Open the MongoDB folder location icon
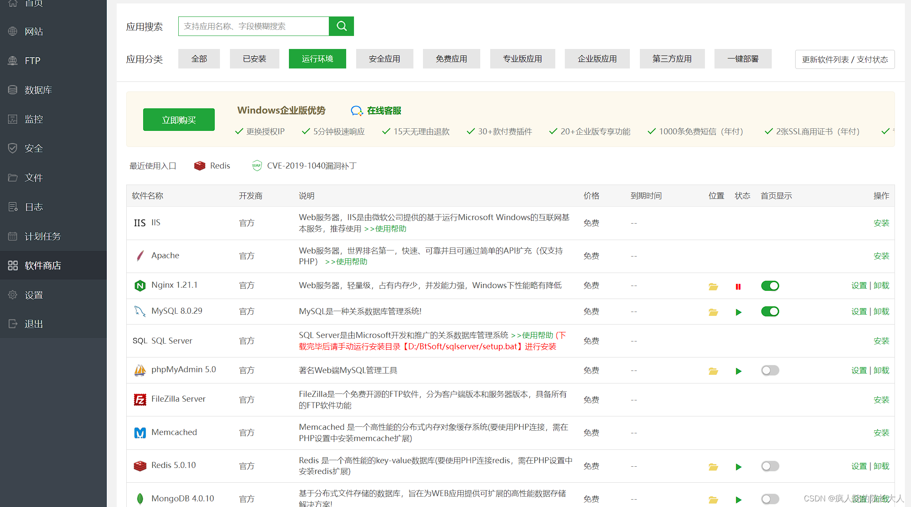 tap(713, 500)
